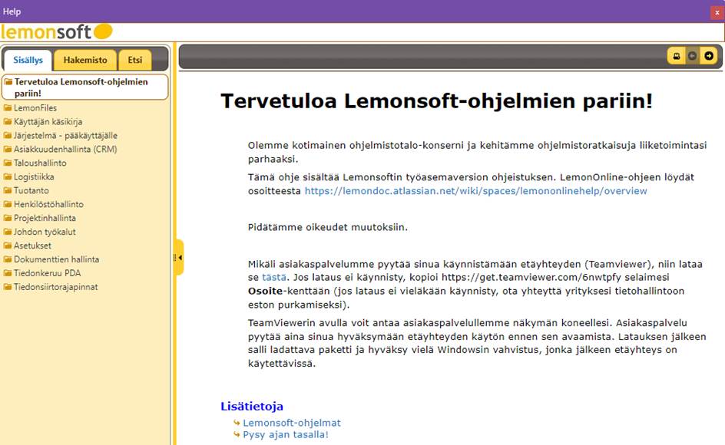This screenshot has height=445, width=725.
Task: Open Käyttäjän käsikirja in the contents
Action: coord(48,122)
